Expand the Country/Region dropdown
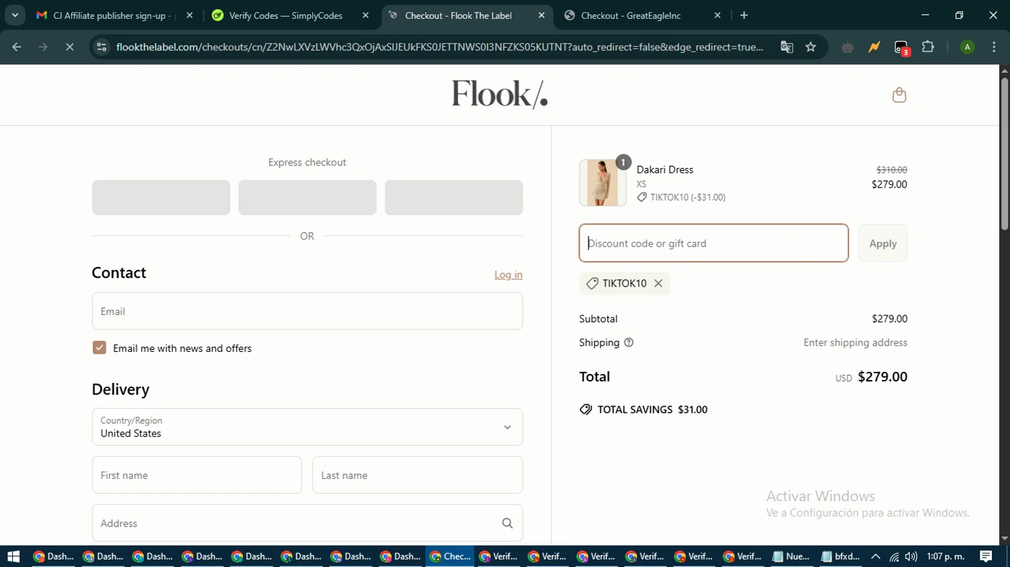This screenshot has width=1010, height=567. [307, 427]
